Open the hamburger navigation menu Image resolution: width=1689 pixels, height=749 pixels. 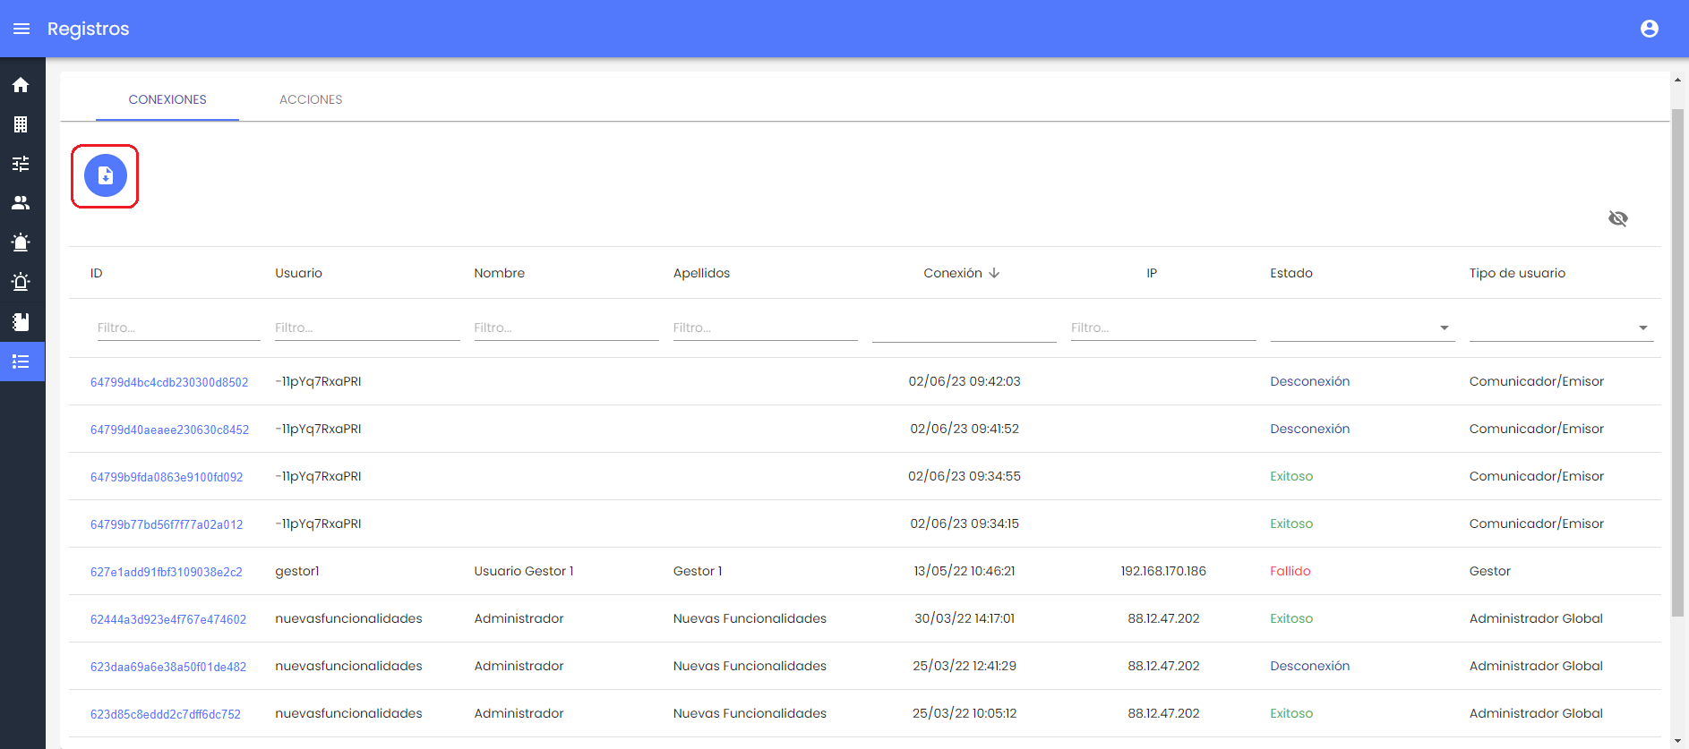pos(21,29)
